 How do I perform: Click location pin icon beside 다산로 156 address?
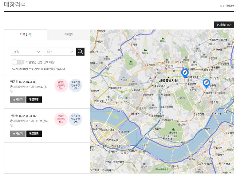11,121
